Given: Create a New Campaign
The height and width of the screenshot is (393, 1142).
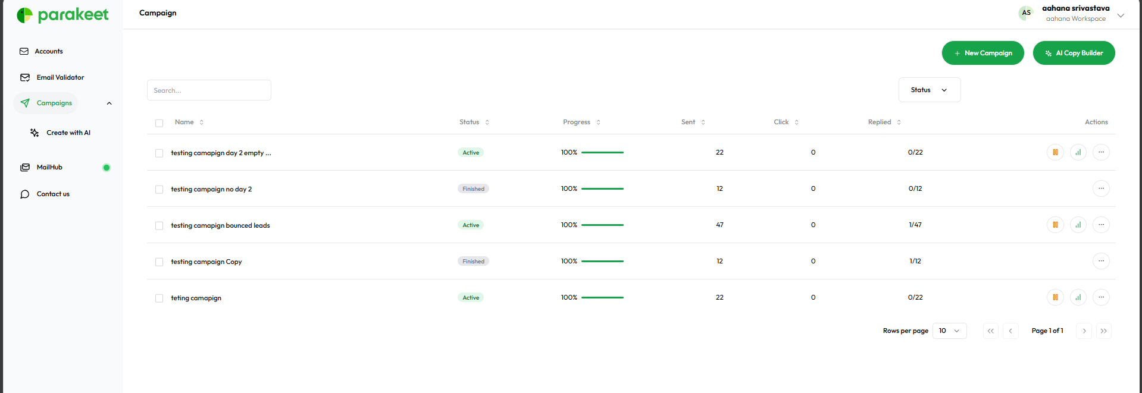Looking at the screenshot, I should coord(983,53).
